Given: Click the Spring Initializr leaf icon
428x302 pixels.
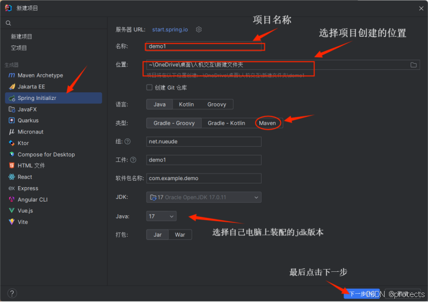Looking at the screenshot, I should (12, 98).
